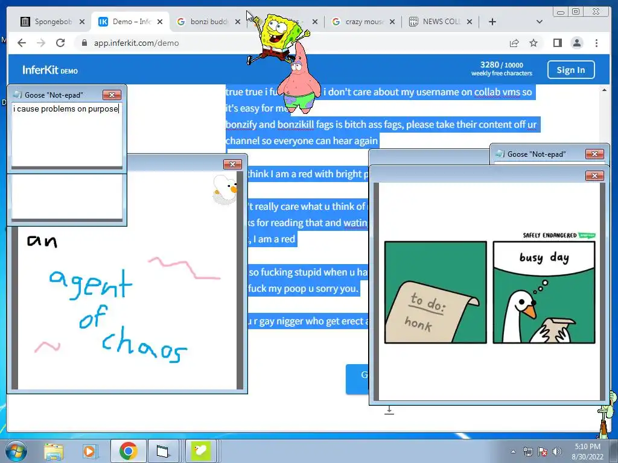Click the Sign In button
618x463 pixels.
[x=571, y=70]
